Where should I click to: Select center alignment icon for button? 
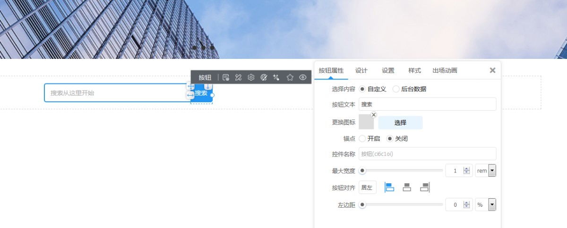pos(407,187)
